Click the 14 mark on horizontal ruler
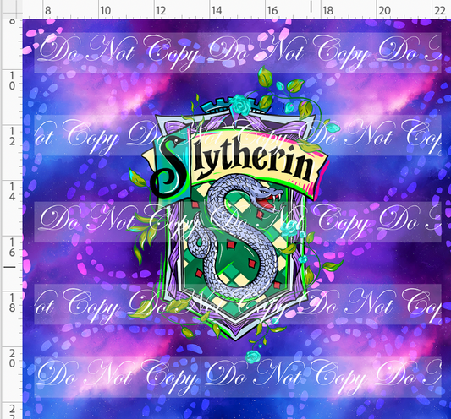 coord(217,11)
